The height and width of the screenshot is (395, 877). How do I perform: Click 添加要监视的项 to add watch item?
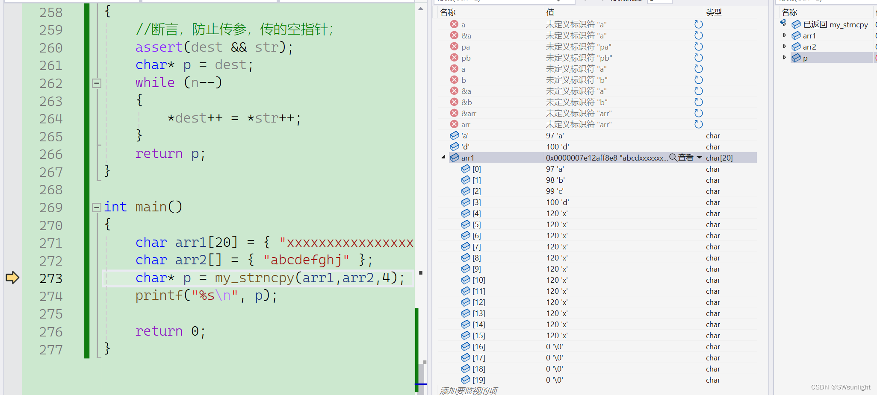(x=468, y=390)
